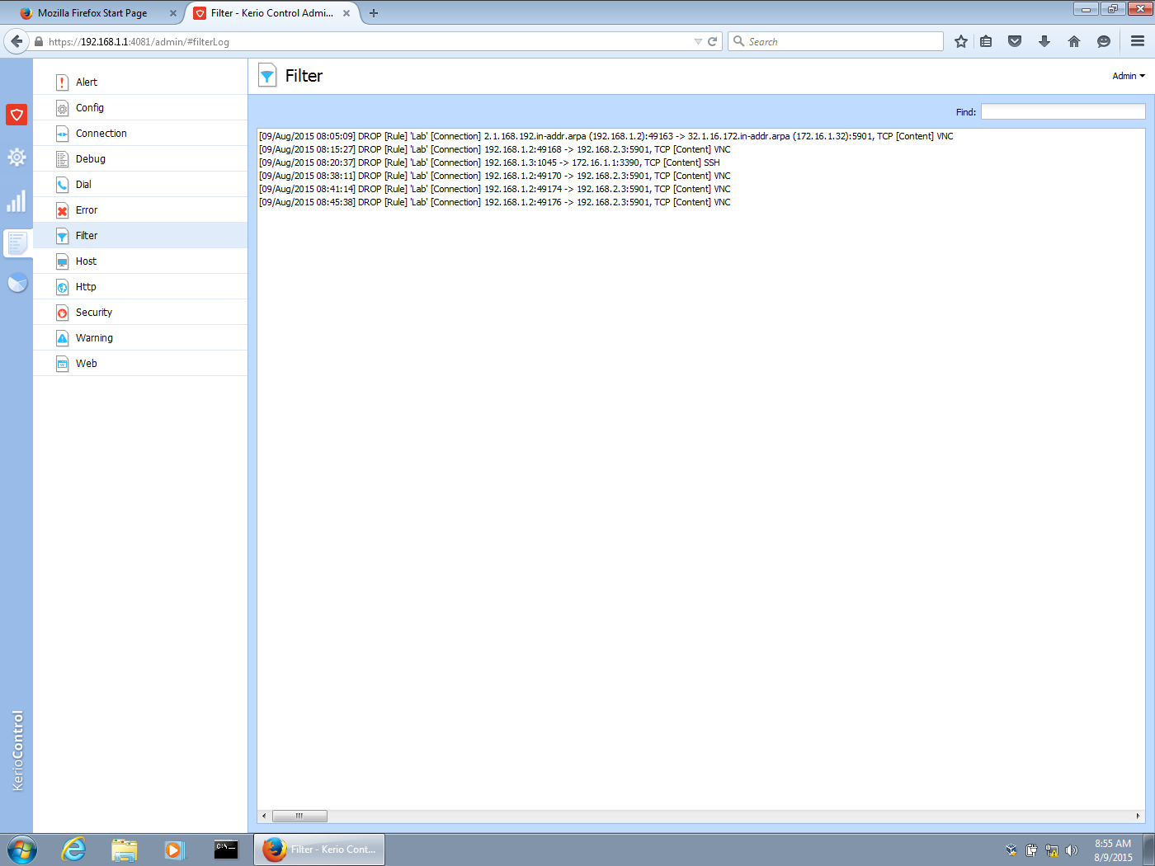This screenshot has width=1155, height=866.
Task: Open the Http log icon
Action: point(62,287)
